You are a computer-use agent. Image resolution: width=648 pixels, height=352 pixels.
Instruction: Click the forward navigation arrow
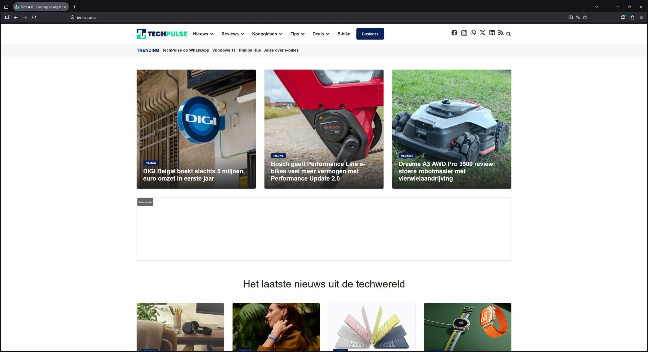(x=25, y=17)
